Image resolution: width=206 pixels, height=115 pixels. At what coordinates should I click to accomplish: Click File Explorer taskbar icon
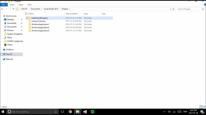[x=78, y=112]
